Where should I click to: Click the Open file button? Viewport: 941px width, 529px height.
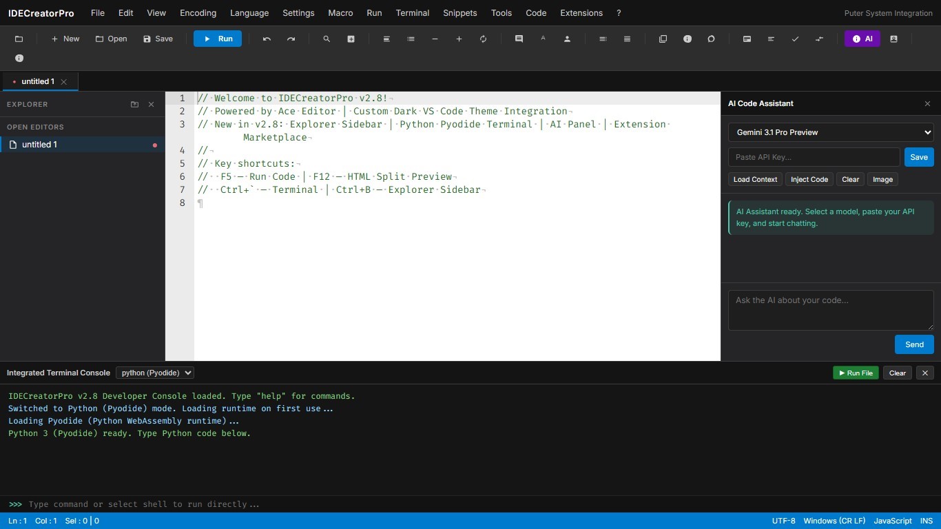112,39
